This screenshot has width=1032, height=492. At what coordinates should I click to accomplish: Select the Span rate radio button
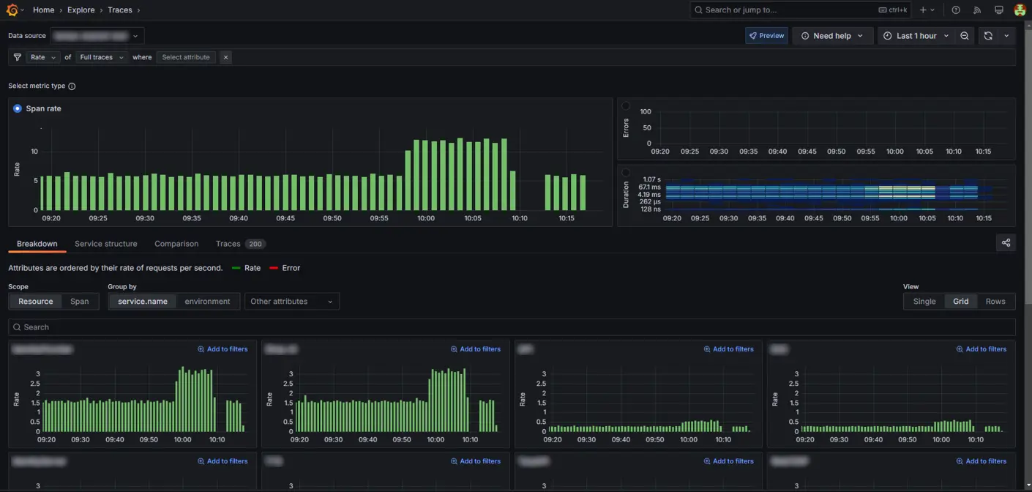pos(18,108)
